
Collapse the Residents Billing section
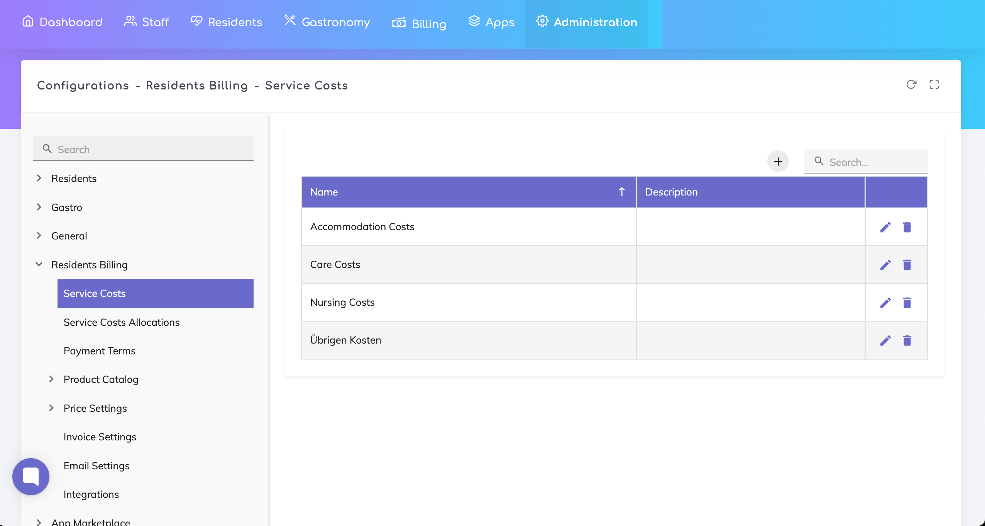39,265
